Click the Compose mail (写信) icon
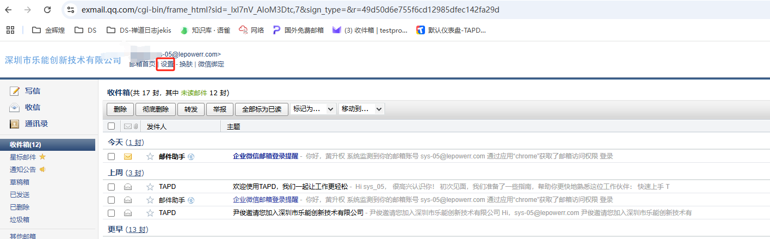The image size is (770, 239). [x=15, y=91]
